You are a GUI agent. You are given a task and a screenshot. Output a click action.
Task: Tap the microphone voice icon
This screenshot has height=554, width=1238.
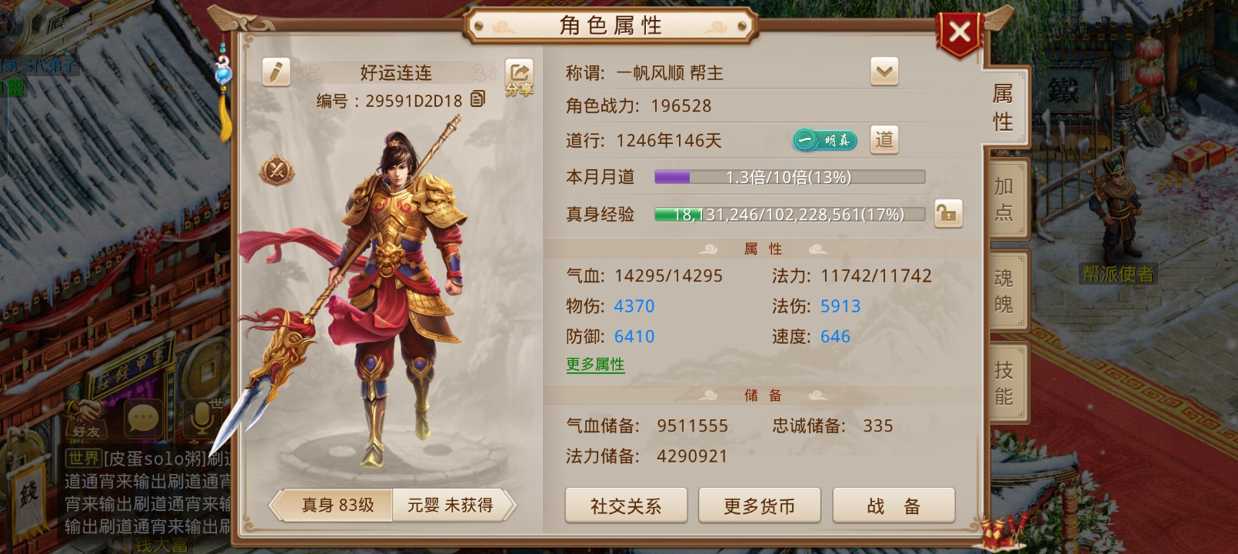coord(201,419)
